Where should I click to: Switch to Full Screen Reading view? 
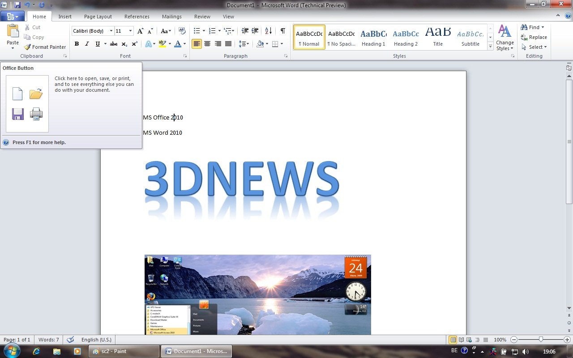[x=462, y=340]
